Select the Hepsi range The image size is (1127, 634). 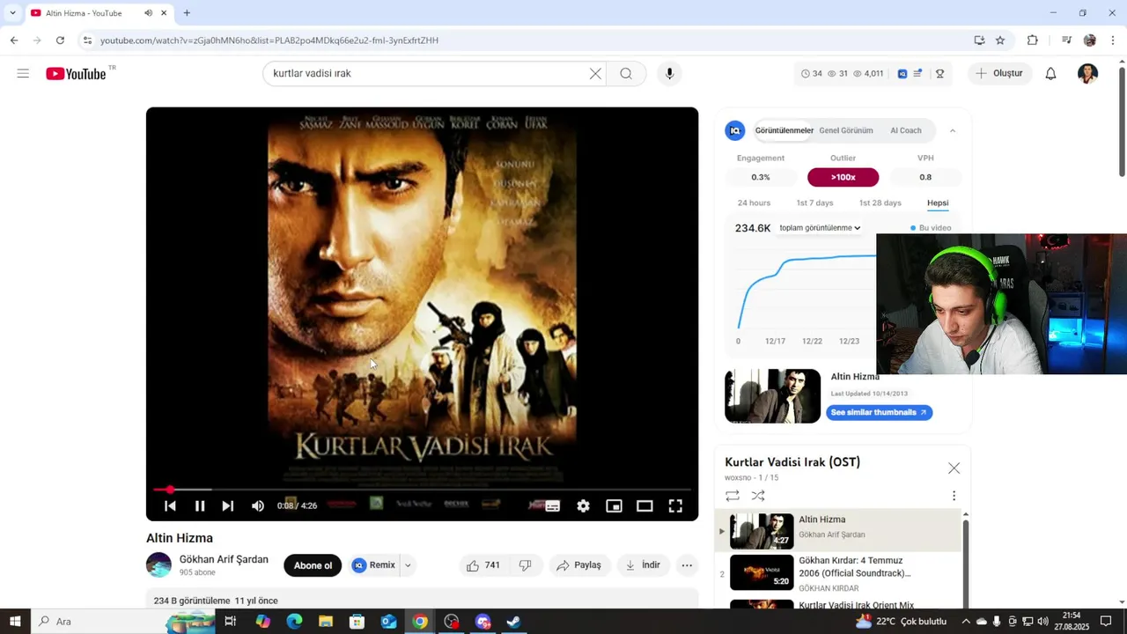tap(938, 203)
